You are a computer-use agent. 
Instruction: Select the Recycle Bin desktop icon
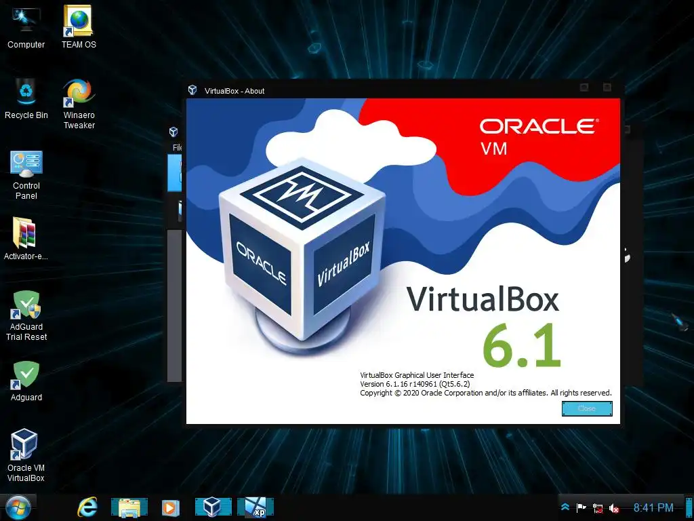tap(26, 98)
